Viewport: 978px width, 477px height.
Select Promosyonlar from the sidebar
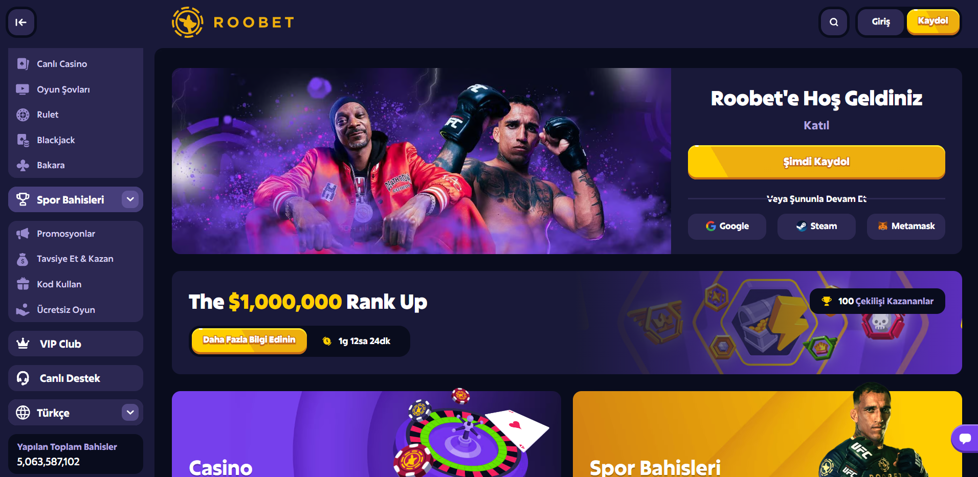click(x=76, y=234)
